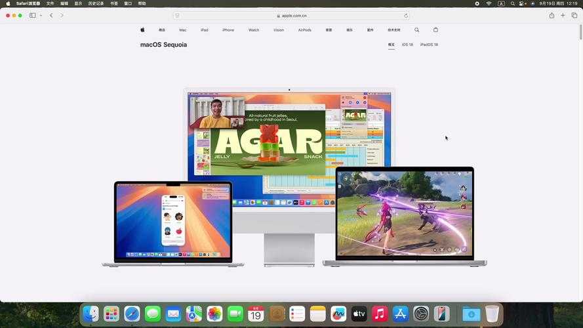
Task: Launch FaceTime from the Dock
Action: [235, 314]
